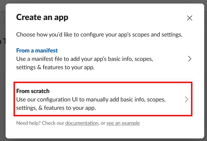Open the From a manifest option
207x141 pixels.
[x=37, y=50]
